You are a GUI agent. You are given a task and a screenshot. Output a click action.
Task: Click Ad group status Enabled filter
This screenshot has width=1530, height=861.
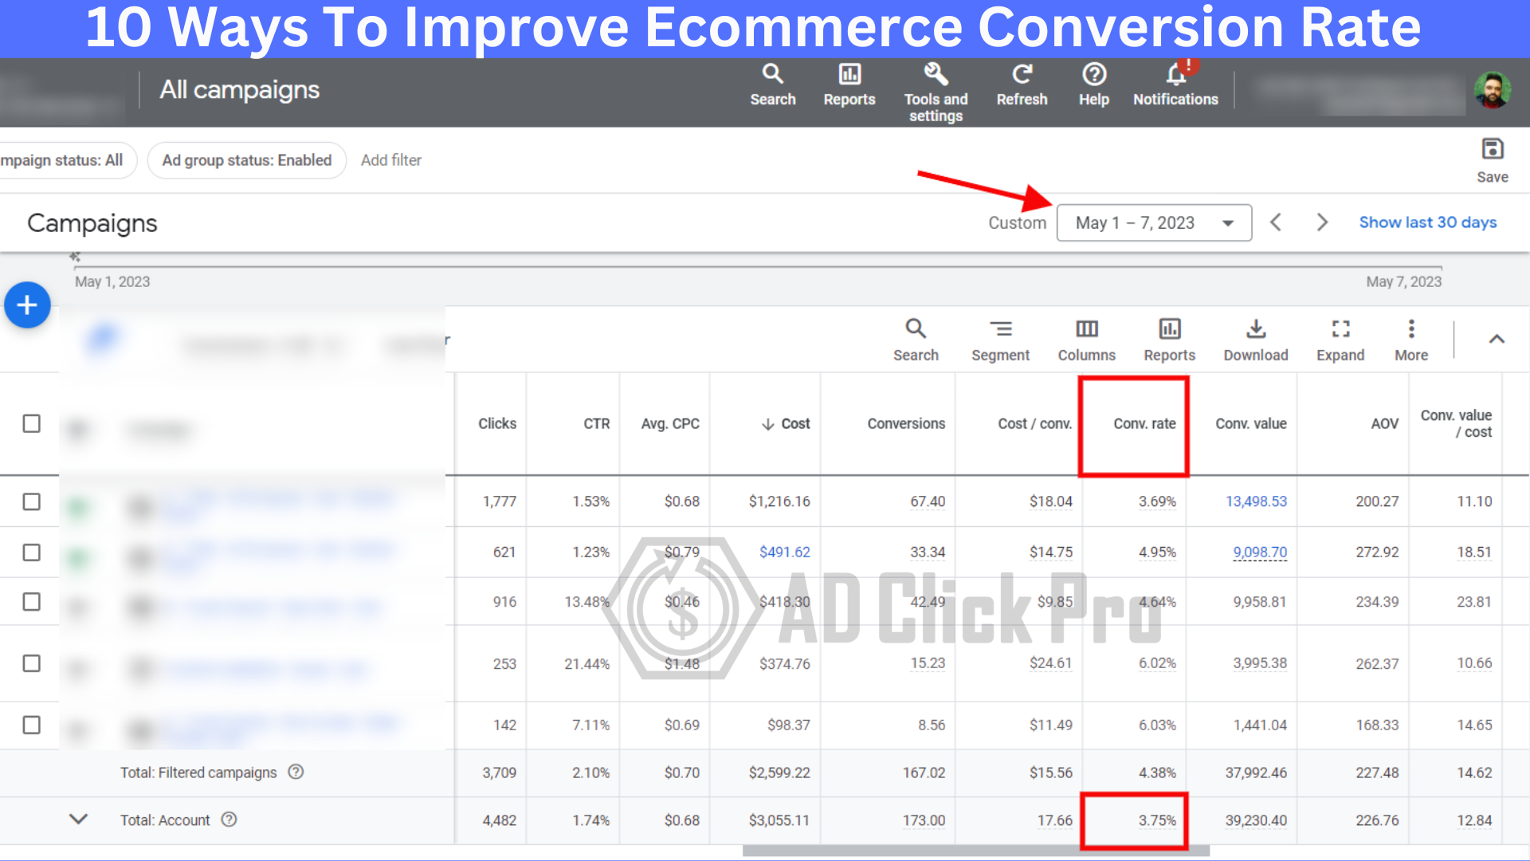point(246,159)
